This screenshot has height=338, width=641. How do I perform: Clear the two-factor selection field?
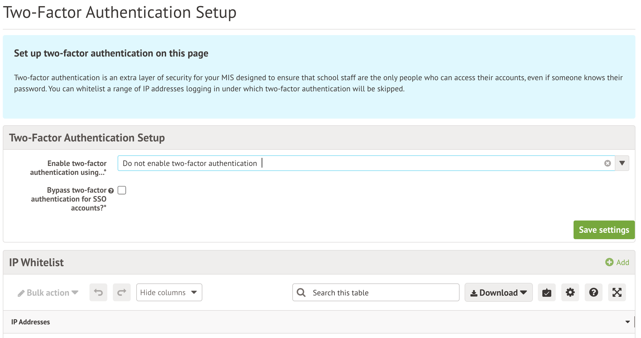[x=608, y=163]
